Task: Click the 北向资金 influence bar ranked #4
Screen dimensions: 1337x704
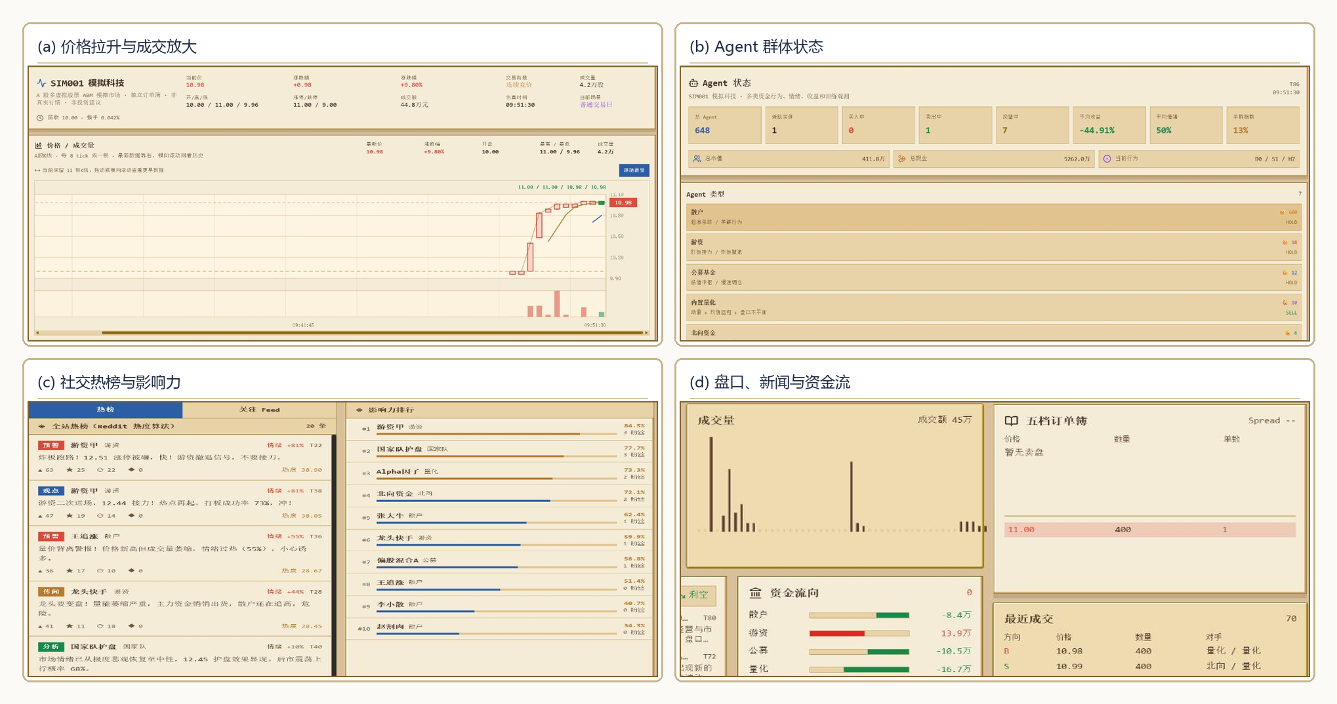Action: click(x=463, y=501)
